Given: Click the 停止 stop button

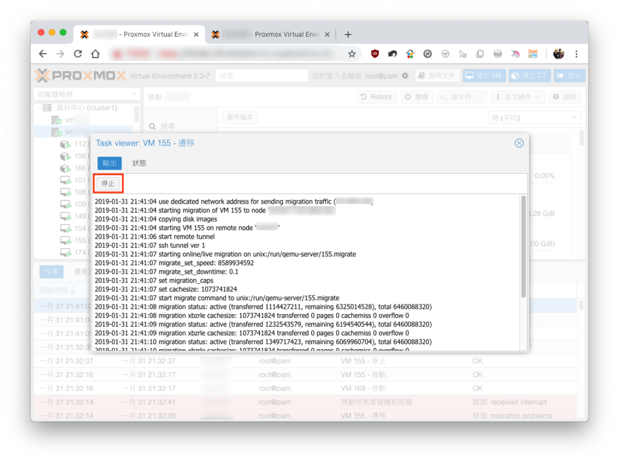Looking at the screenshot, I should [x=108, y=184].
